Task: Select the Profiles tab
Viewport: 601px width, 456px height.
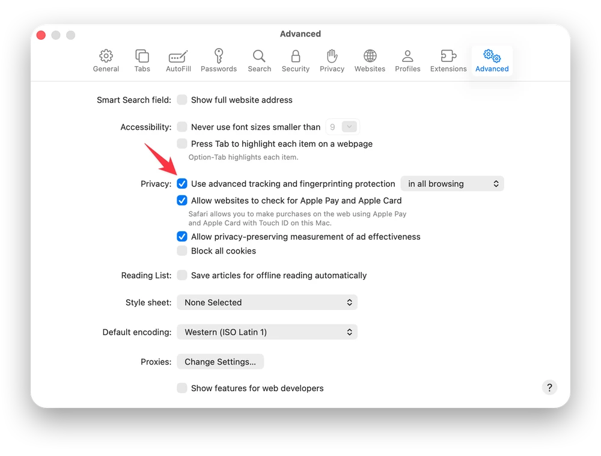Action: tap(407, 60)
